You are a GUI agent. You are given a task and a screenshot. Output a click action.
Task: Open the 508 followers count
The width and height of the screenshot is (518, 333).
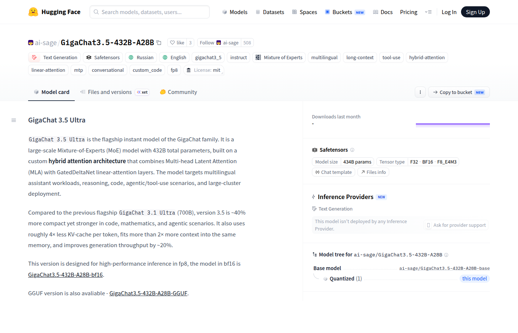point(247,43)
